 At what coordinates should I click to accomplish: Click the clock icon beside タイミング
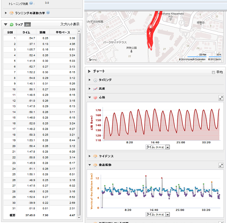pyautogui.click(x=95, y=80)
